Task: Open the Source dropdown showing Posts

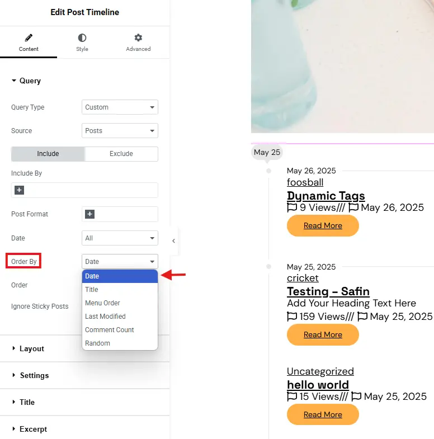Action: point(120,130)
